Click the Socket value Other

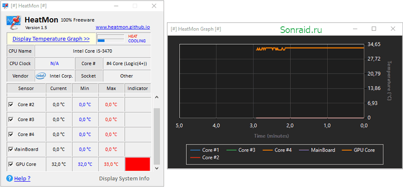pyautogui.click(x=127, y=76)
